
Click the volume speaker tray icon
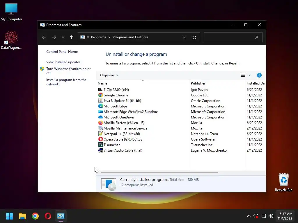pos(271,216)
